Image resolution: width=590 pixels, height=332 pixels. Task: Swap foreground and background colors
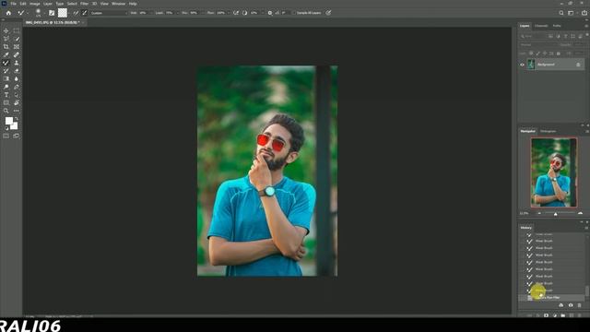[x=17, y=119]
